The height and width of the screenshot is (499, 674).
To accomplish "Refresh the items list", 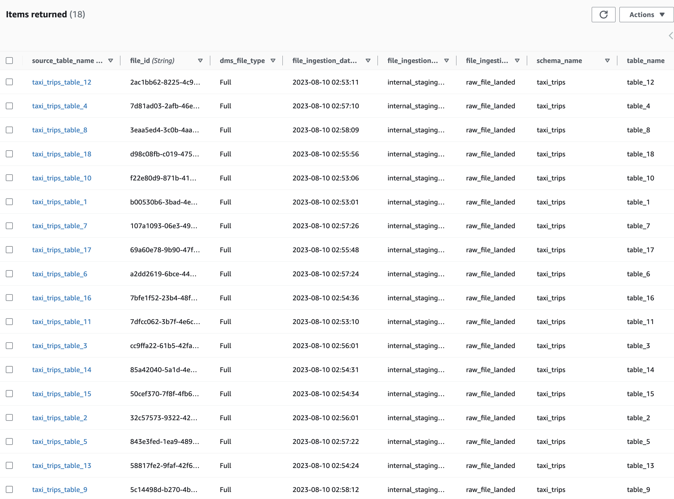I will click(x=603, y=14).
